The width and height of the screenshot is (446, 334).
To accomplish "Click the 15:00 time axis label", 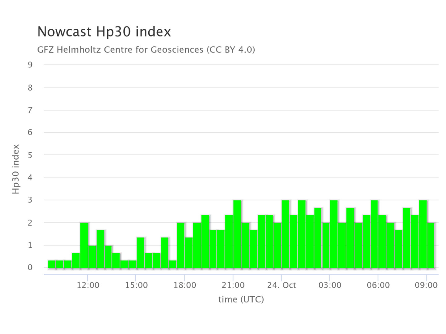I will [136, 285].
